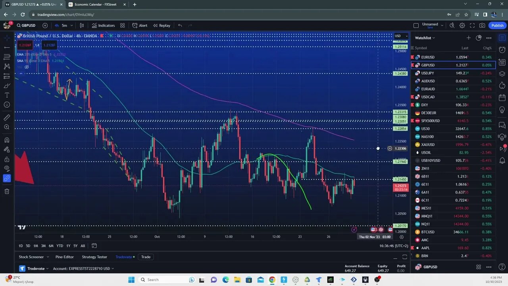Open the Calendar side panel
The width and height of the screenshot is (508, 286).
[502, 97]
